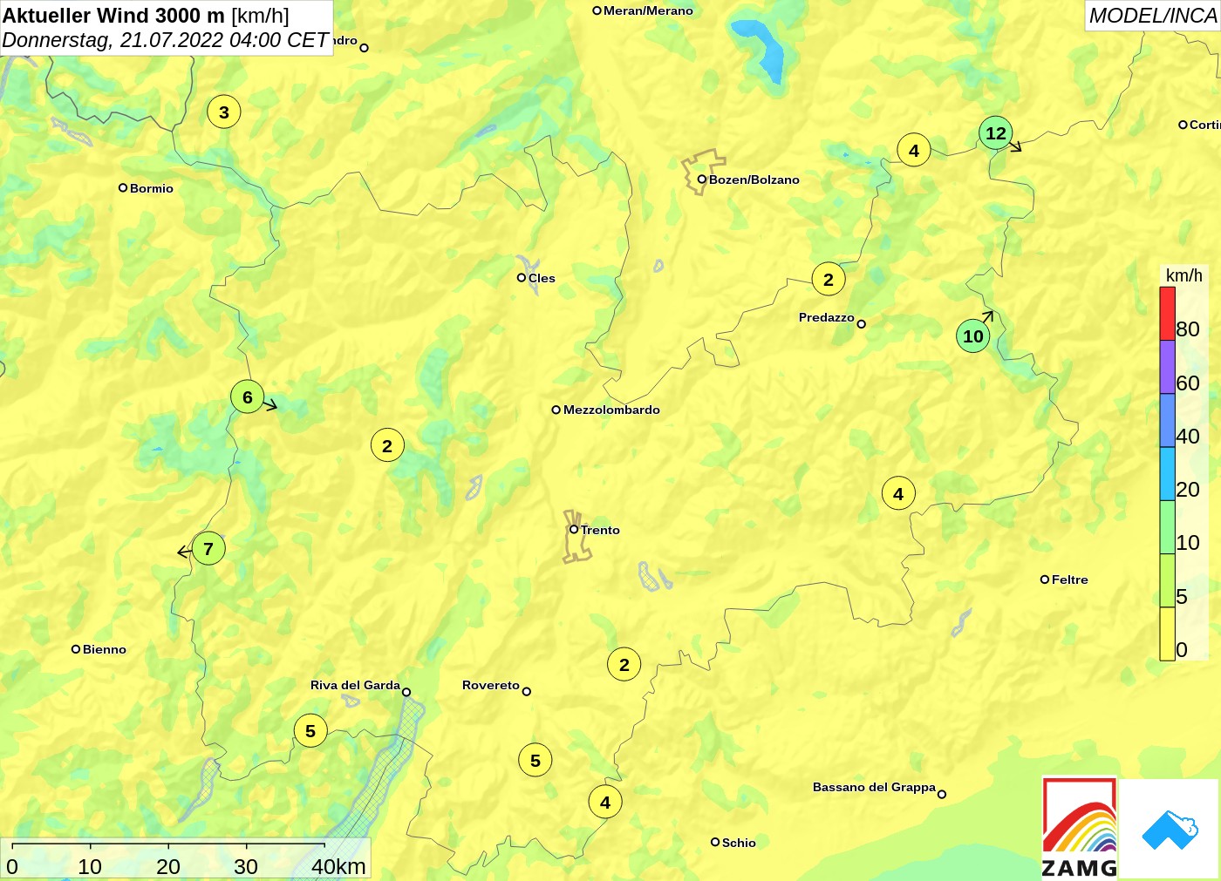
Task: Click the 'MODEL/INCA' label
Action: [1153, 16]
